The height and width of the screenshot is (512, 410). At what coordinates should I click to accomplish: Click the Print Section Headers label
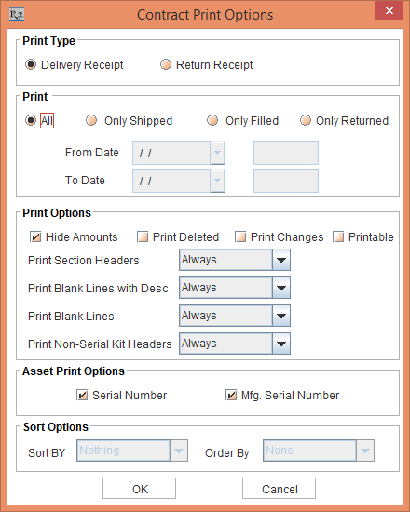click(84, 261)
